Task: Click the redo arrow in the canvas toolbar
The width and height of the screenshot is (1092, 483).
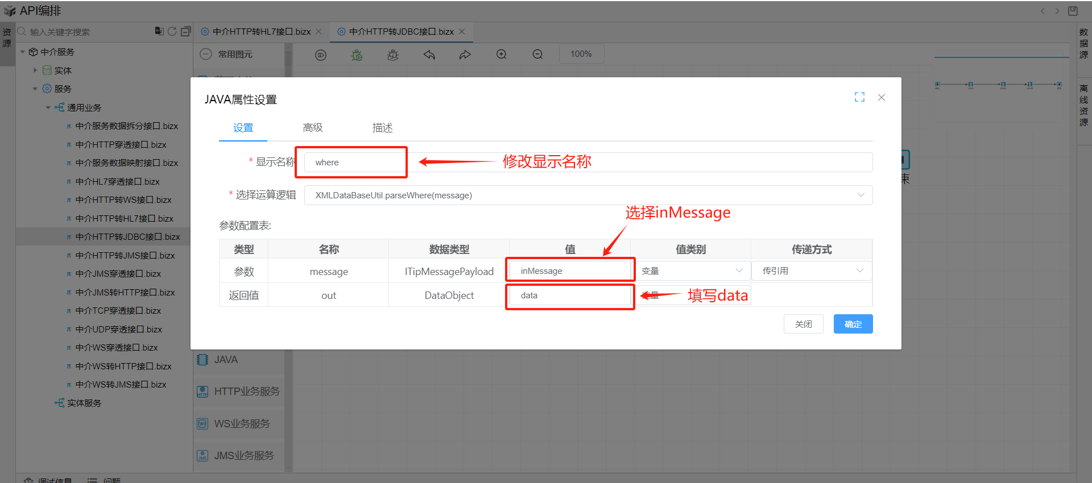Action: tap(465, 55)
